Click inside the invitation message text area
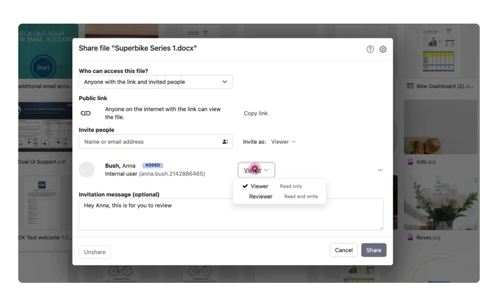This screenshot has width=498, height=306. pyautogui.click(x=231, y=214)
